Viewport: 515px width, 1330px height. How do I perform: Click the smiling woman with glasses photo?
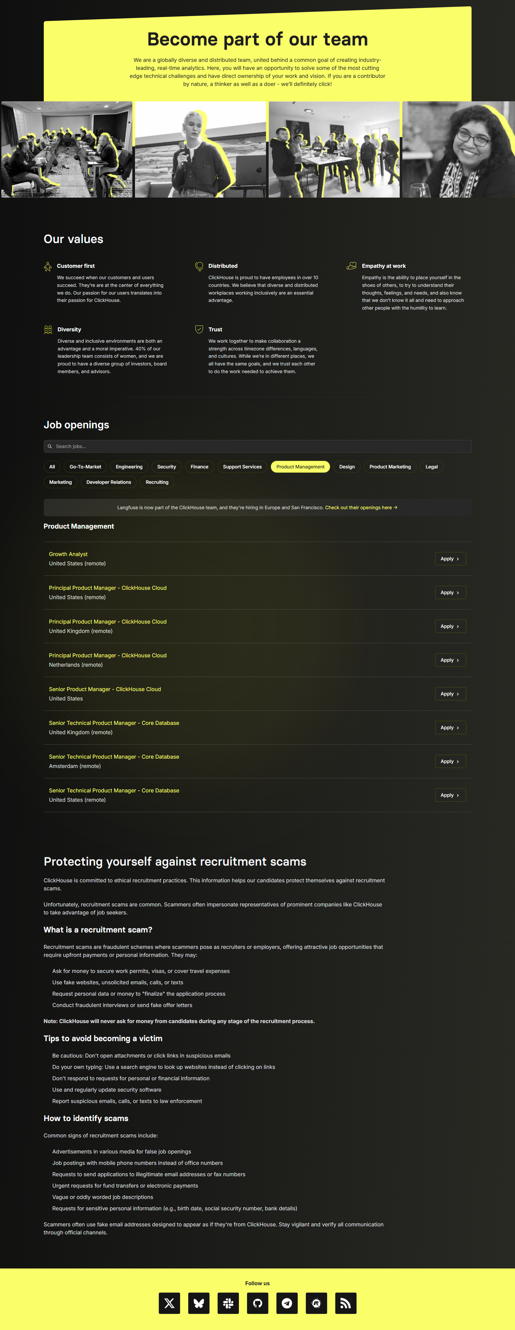coord(458,149)
